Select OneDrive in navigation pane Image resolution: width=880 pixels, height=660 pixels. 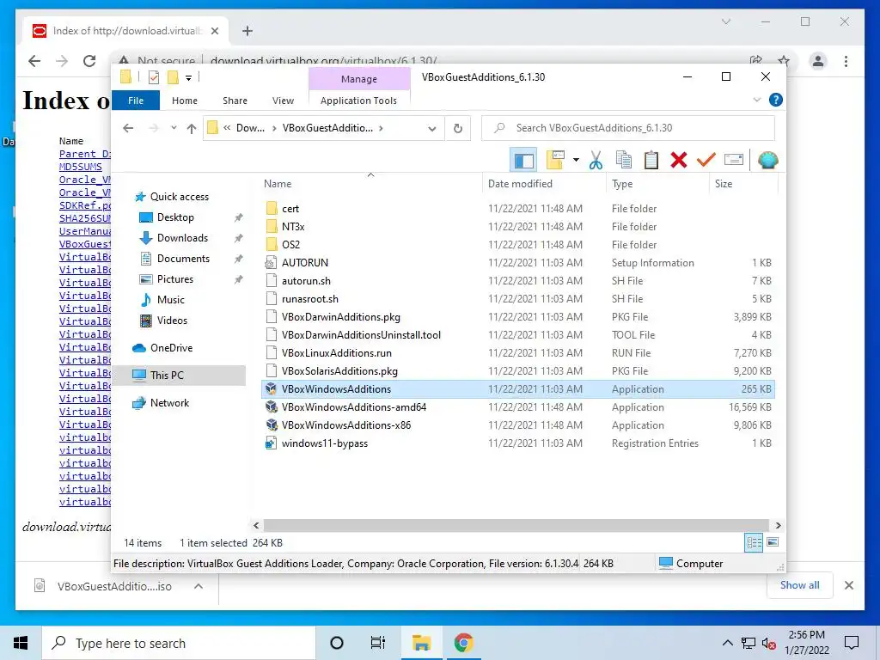171,348
